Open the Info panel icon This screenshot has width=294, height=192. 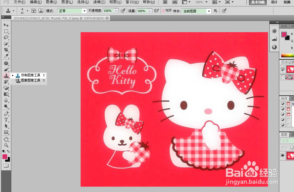(x=274, y=47)
